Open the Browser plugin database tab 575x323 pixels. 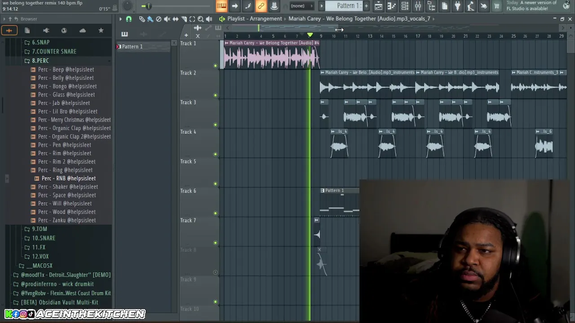tap(46, 30)
